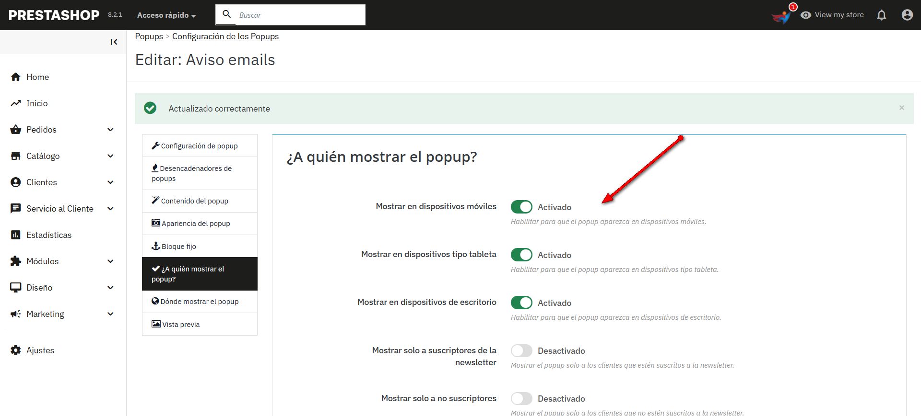Screen dimensions: 921x416
Task: Click the Editar: Aviso emails heading
Action: [x=205, y=60]
